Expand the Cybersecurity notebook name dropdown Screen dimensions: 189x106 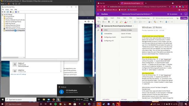pyautogui.click(x=133, y=26)
